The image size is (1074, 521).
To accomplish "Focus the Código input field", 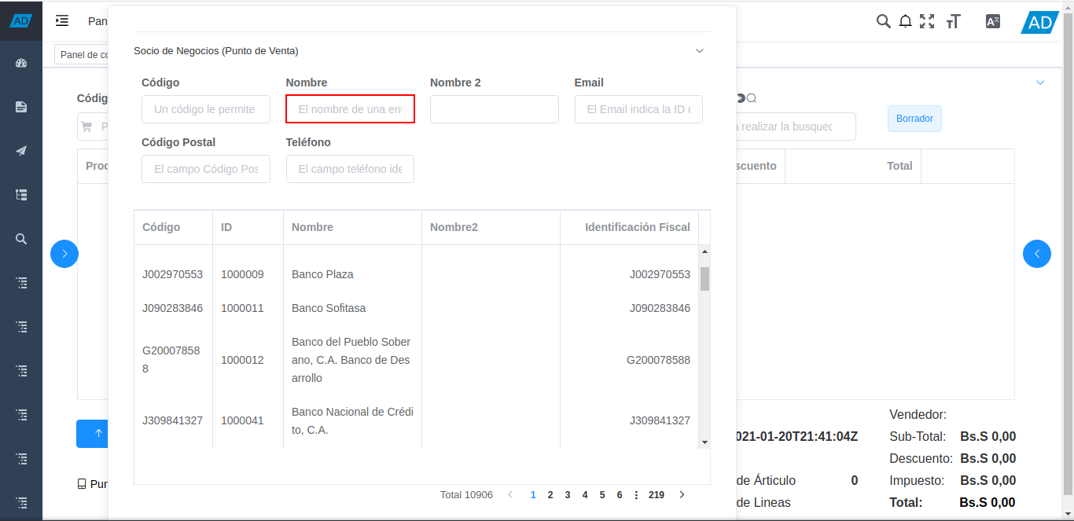I will 206,109.
